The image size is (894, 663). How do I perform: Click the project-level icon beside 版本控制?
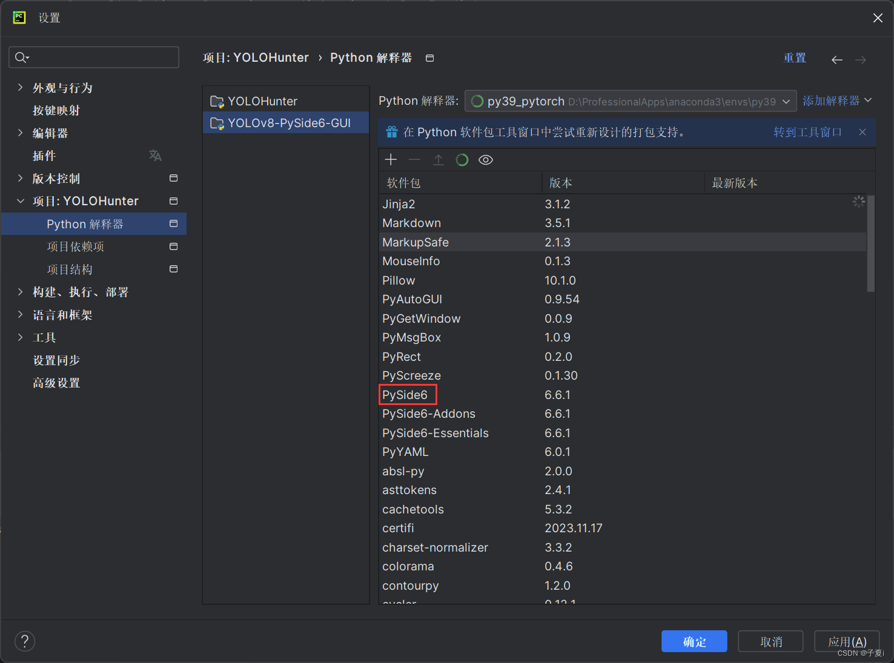[174, 178]
